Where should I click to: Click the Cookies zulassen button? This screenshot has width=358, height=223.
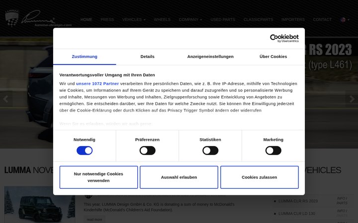(260, 177)
